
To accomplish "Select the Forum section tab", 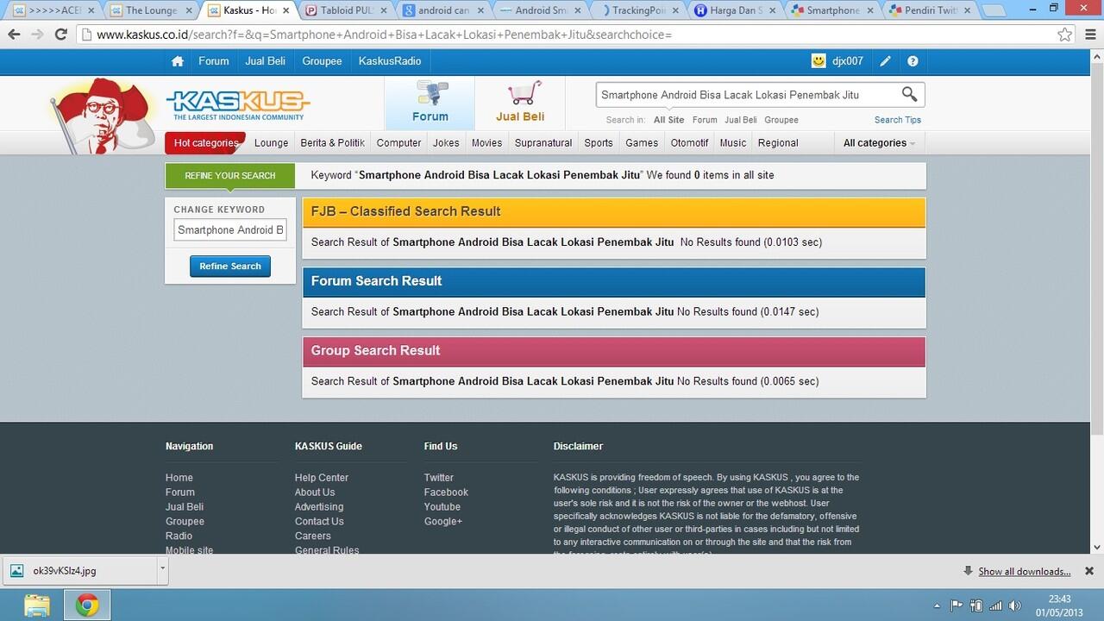I will (x=430, y=103).
